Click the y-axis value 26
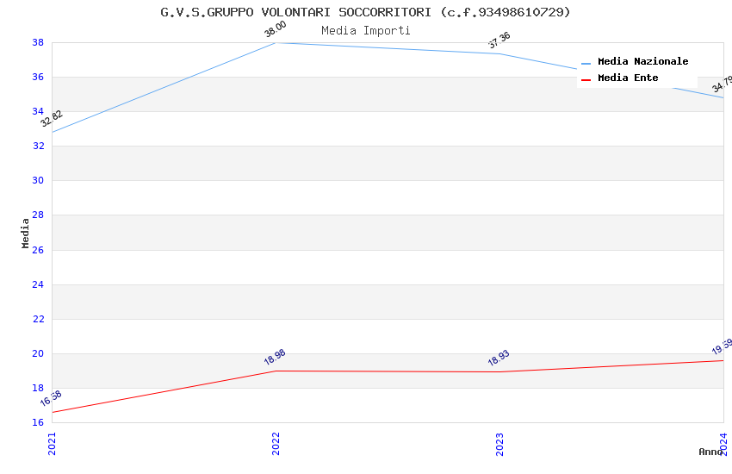The width and height of the screenshot is (732, 474). (x=38, y=250)
